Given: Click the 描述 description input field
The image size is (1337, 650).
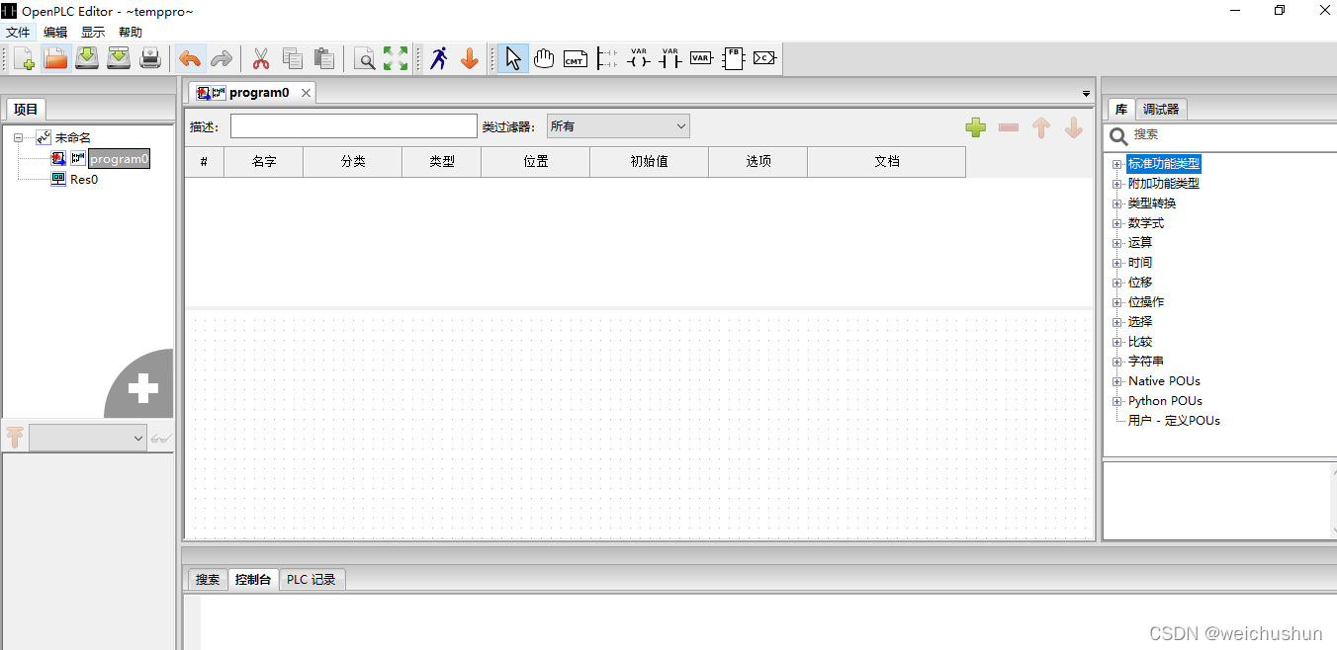Looking at the screenshot, I should pyautogui.click(x=353, y=125).
